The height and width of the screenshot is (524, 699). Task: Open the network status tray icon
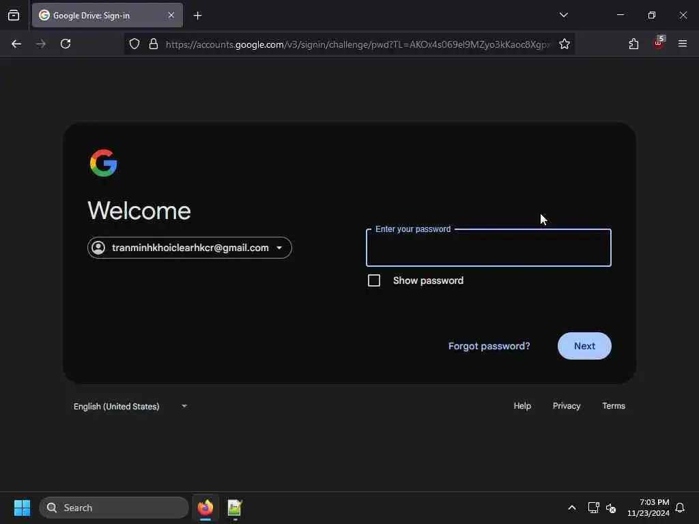pos(593,508)
